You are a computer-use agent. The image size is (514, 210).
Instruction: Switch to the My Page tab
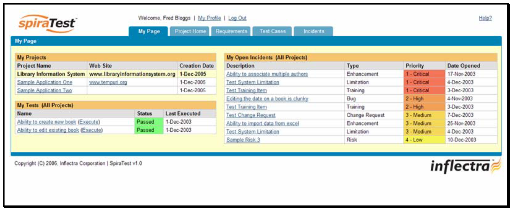149,31
